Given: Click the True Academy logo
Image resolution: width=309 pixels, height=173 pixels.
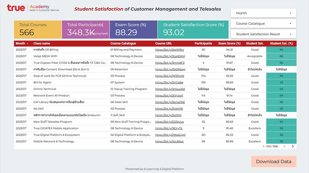Looking at the screenshot, I should click(x=33, y=8).
